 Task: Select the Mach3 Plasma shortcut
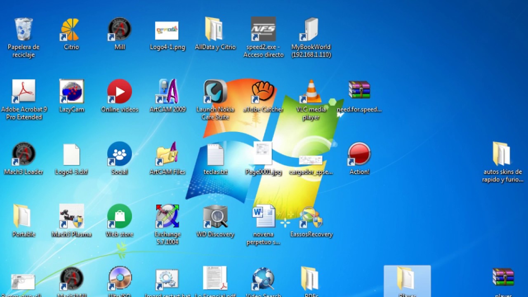[x=71, y=216]
